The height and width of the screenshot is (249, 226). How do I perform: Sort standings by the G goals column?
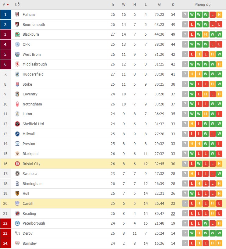pos(159,5)
